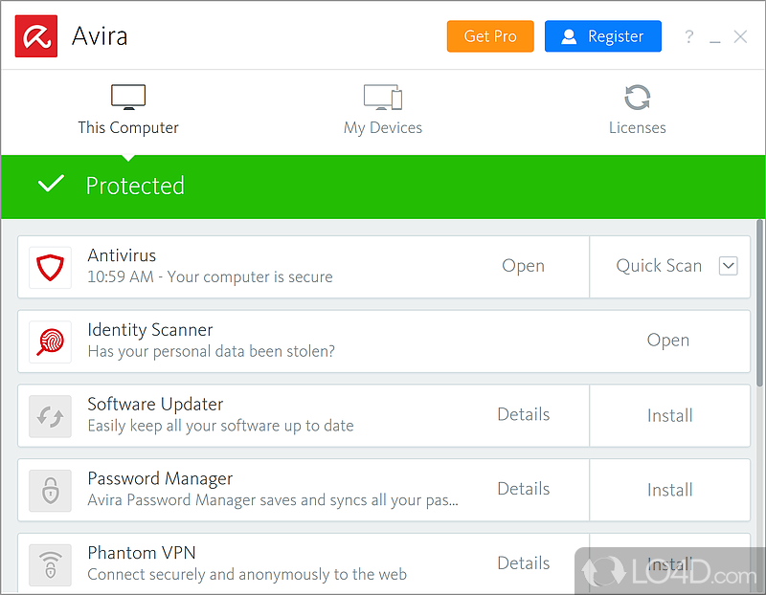This screenshot has width=766, height=595.
Task: Click the orange Get Pro button
Action: [x=489, y=36]
